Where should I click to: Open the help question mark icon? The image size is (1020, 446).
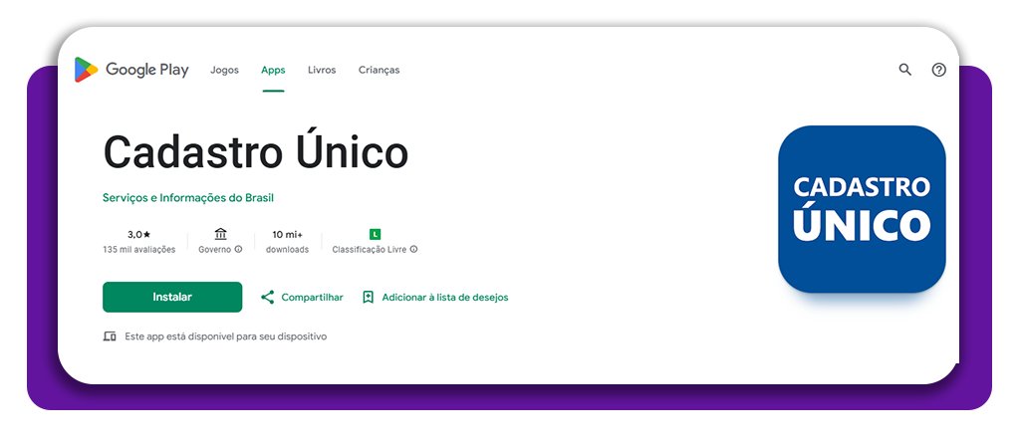point(938,70)
